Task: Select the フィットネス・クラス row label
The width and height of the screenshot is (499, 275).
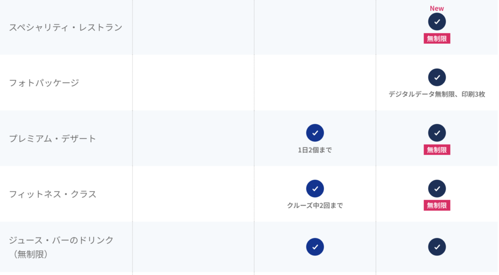Action: (53, 194)
